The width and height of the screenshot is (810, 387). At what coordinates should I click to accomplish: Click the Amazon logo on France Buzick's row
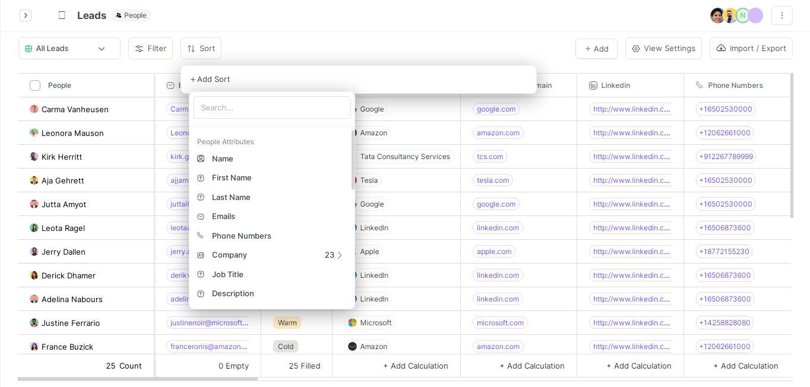352,347
